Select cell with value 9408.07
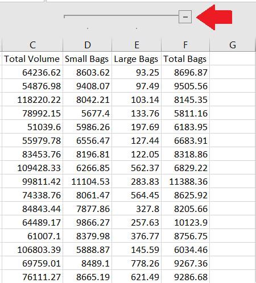 coord(88,86)
